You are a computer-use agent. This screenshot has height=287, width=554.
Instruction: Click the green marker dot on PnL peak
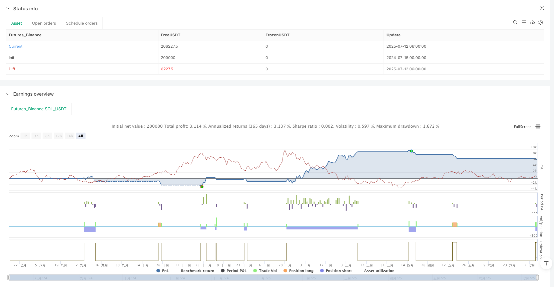pos(411,151)
